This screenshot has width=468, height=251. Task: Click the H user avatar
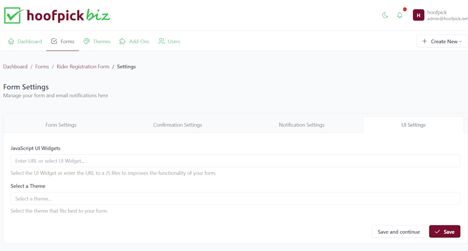pyautogui.click(x=419, y=15)
